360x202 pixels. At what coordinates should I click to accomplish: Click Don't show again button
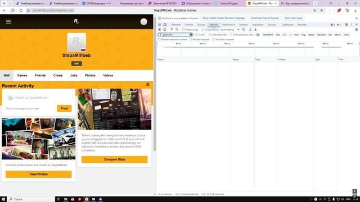[294, 18]
